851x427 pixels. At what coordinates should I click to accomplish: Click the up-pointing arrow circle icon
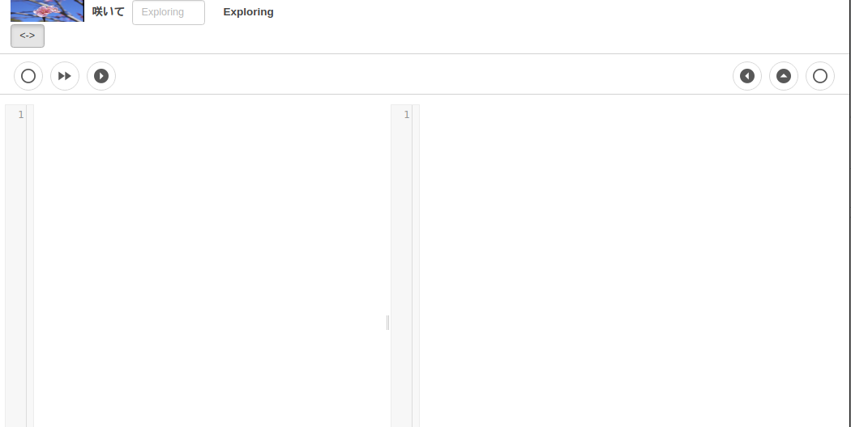click(783, 76)
